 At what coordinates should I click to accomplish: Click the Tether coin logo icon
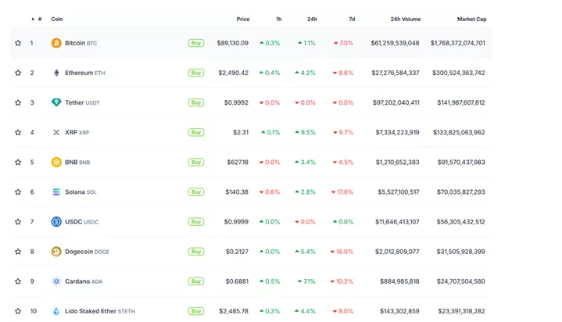(56, 102)
